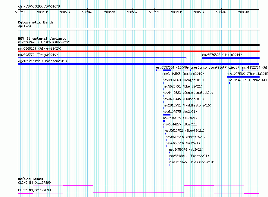
Task: Select the Xp11.23 band label
Action: pyautogui.click(x=24, y=26)
